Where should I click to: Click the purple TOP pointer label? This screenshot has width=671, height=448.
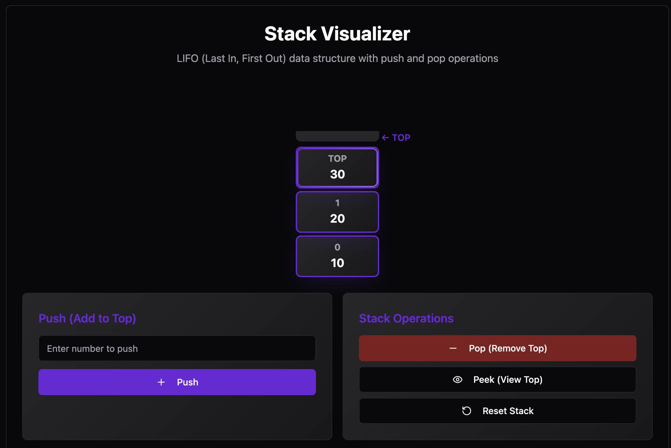(401, 138)
